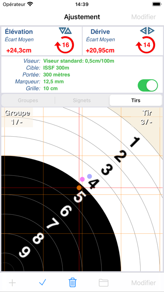Tap the +24,3cm elevation value
Screen dimensions: 164x292
click(19, 50)
